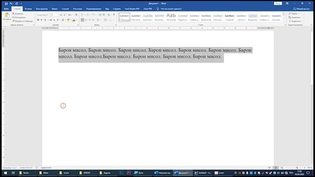Align text to the left
This screenshot has width=315, height=177.
pos(82,20)
